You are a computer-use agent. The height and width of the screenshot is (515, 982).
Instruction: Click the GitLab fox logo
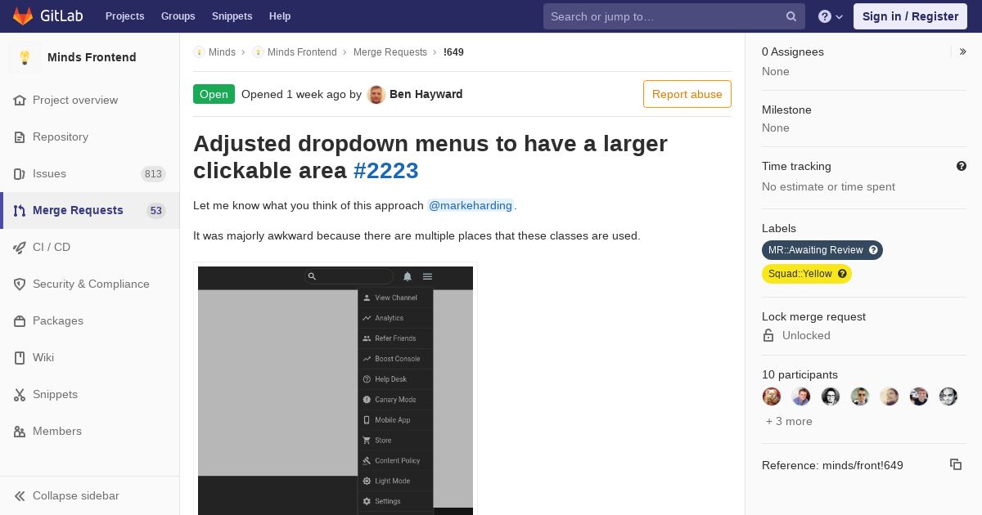coord(23,16)
